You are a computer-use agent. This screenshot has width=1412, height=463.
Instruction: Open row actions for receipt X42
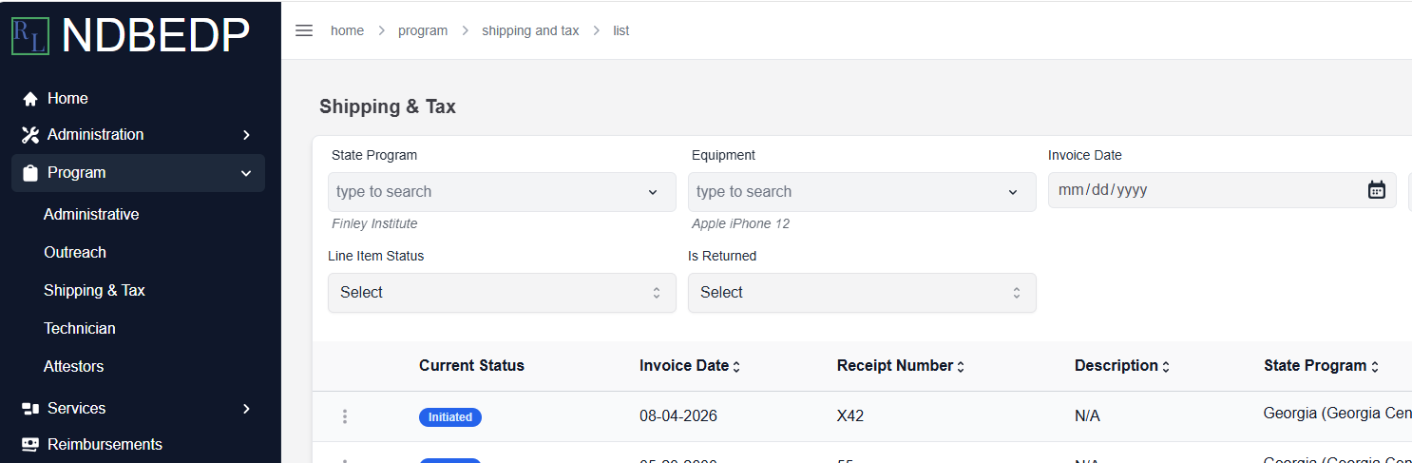point(345,416)
